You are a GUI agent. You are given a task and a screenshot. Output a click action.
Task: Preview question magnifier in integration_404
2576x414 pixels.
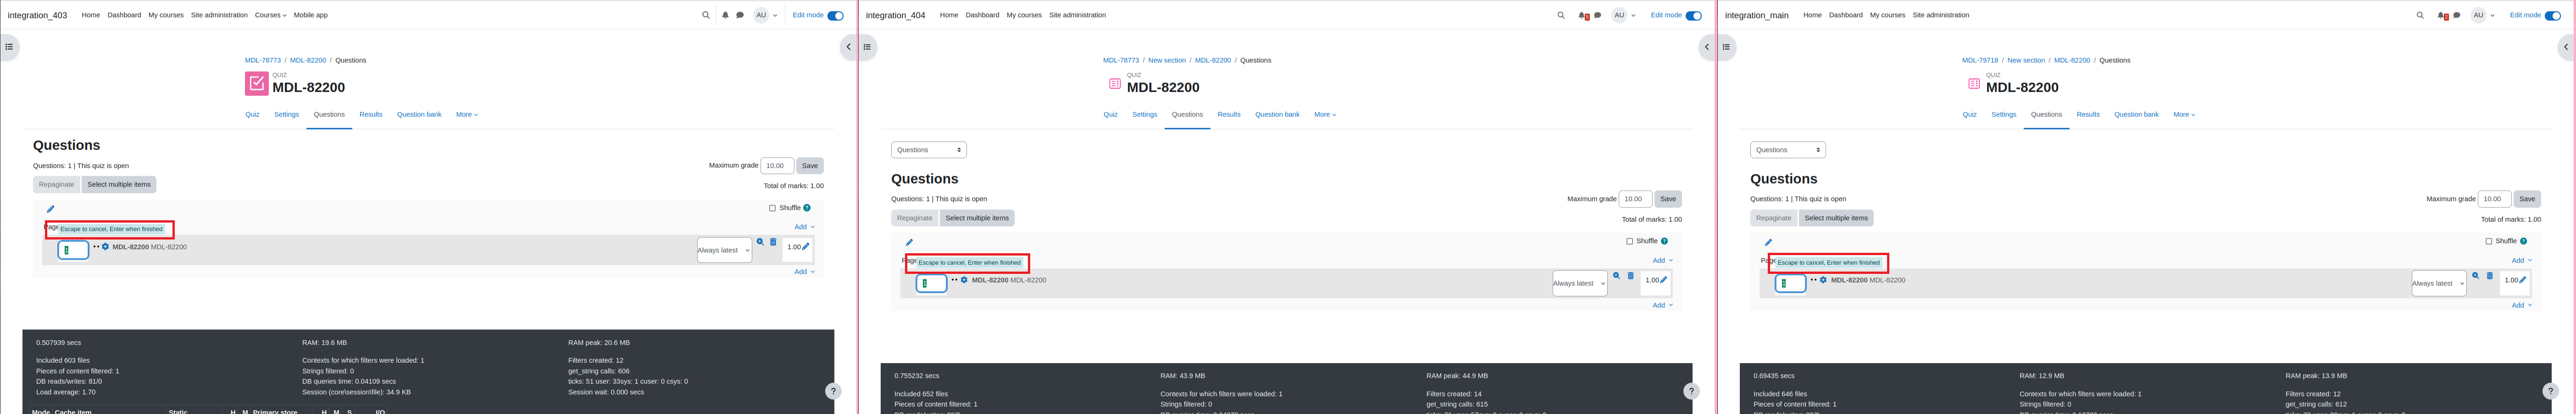click(1616, 276)
